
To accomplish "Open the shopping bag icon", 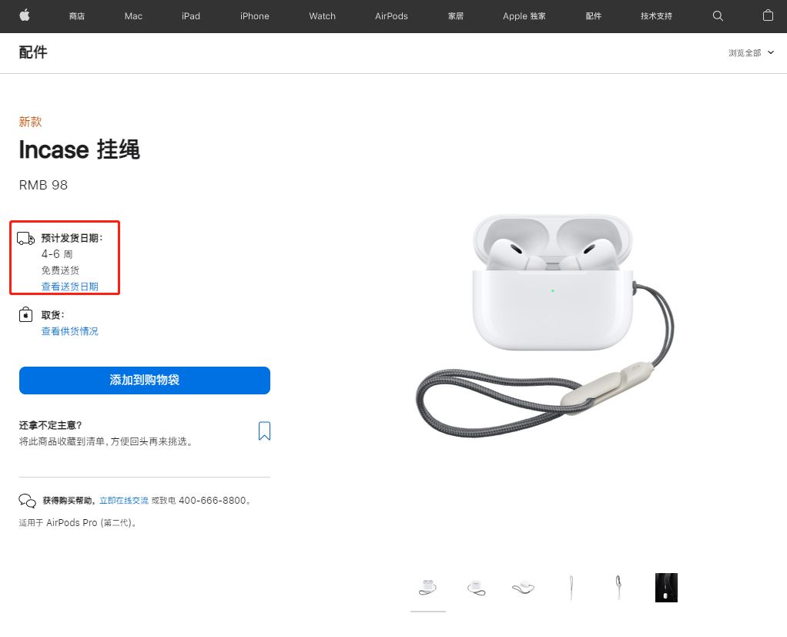I will [768, 15].
